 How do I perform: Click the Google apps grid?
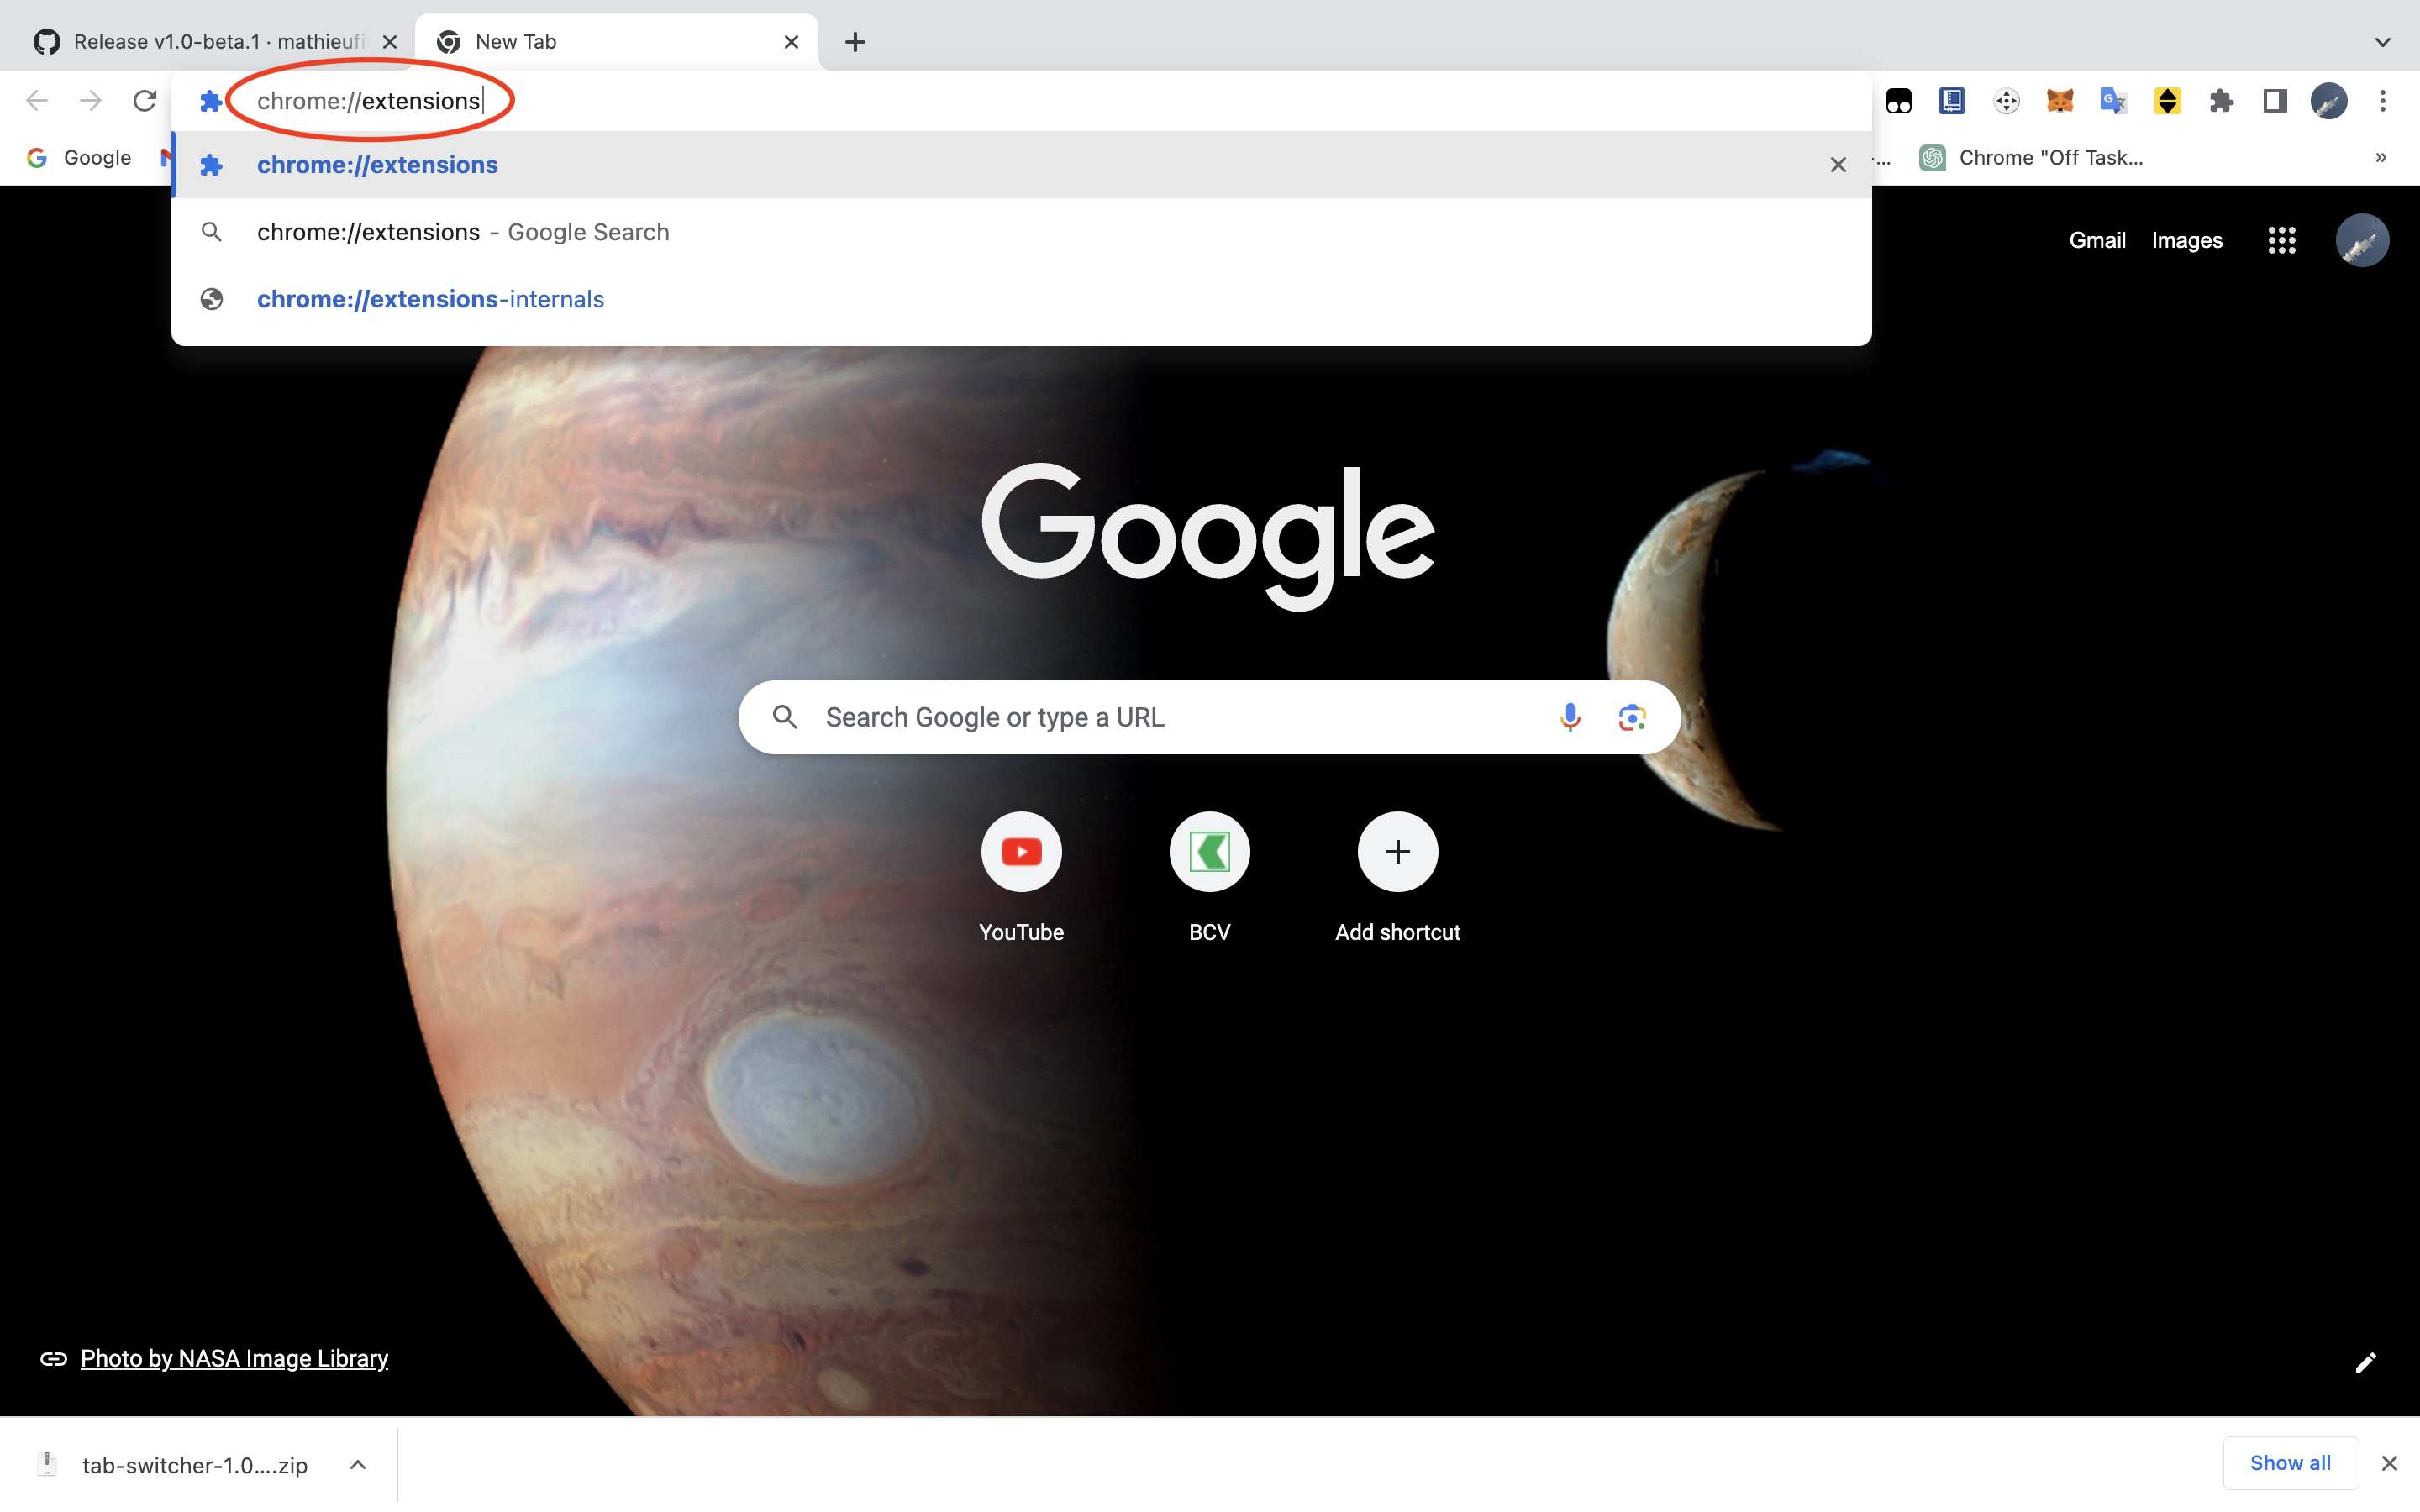2281,239
